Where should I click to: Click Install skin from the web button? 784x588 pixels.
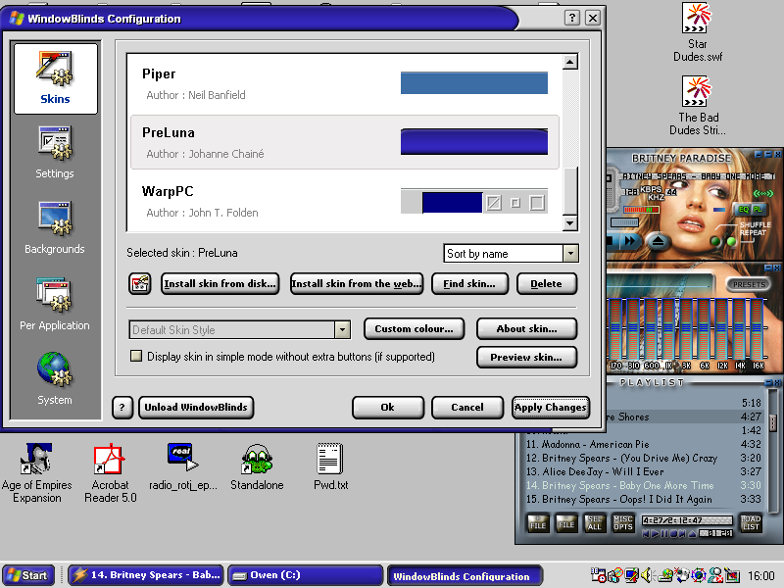(x=357, y=284)
